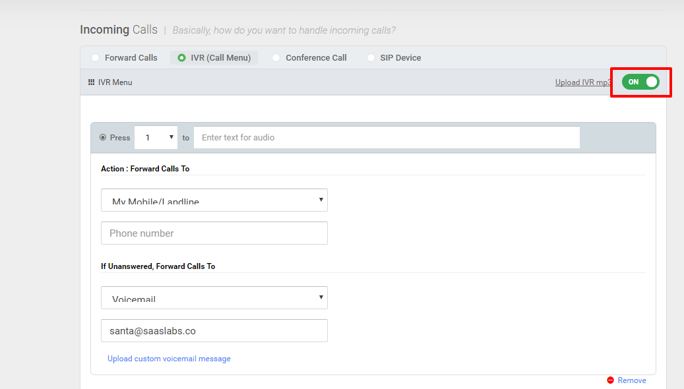684x389 pixels.
Task: Open the Press digit dropdown showing 1
Action: pyautogui.click(x=156, y=138)
